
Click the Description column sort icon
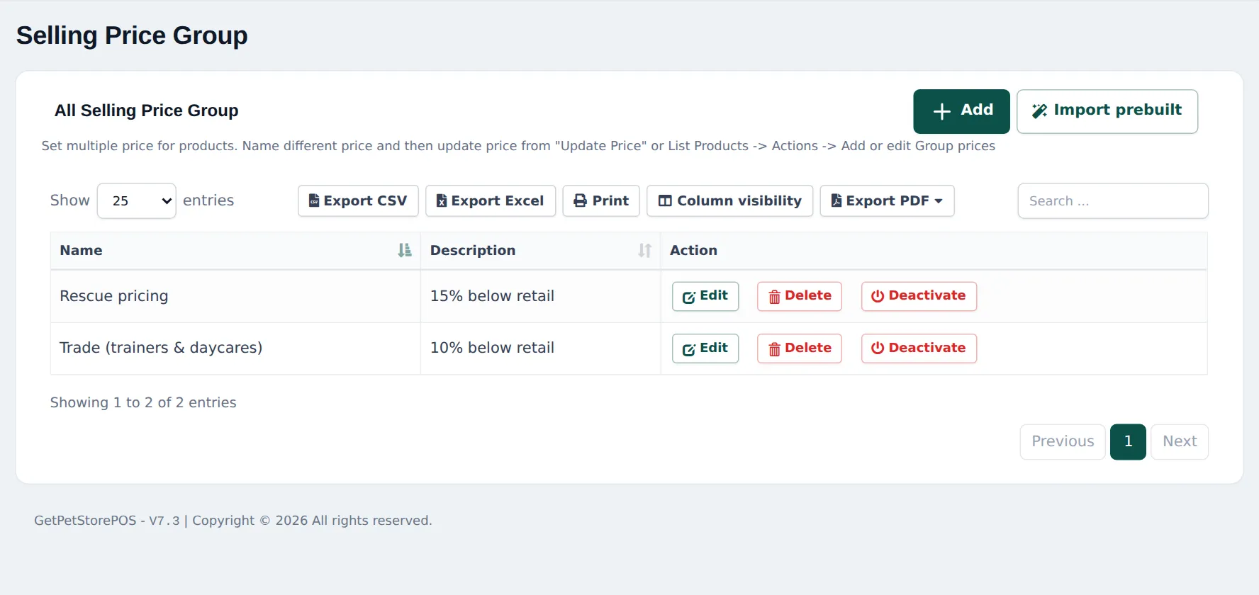point(644,251)
